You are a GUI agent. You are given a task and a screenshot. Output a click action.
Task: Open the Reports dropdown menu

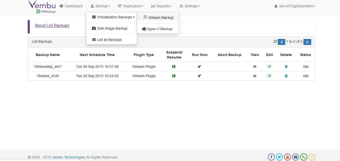pos(161,6)
